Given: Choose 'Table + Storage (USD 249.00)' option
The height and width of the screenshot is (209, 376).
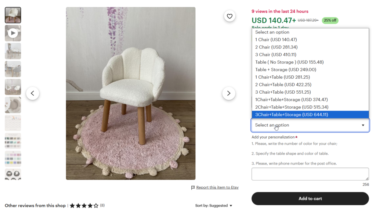Looking at the screenshot, I should 286,70.
